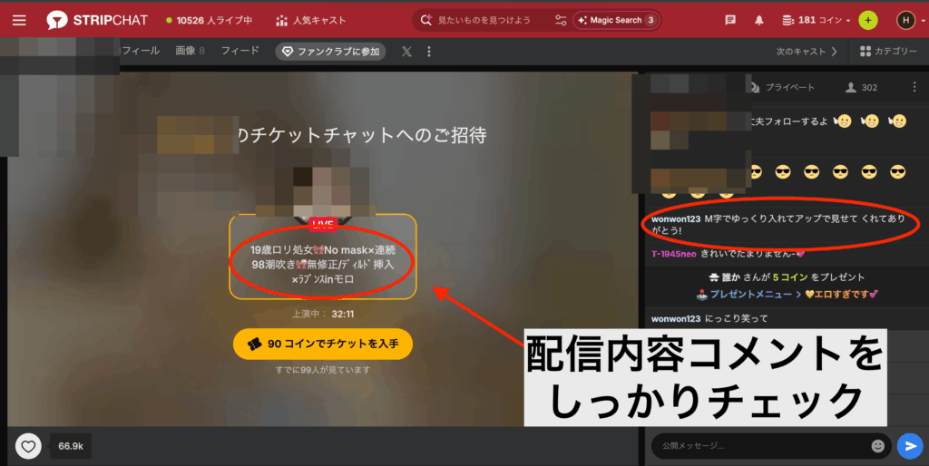Open the emoji picker in chat

(x=878, y=446)
